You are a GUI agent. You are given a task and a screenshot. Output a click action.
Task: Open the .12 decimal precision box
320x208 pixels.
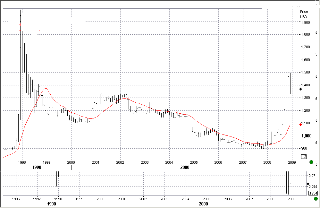pos(304,157)
